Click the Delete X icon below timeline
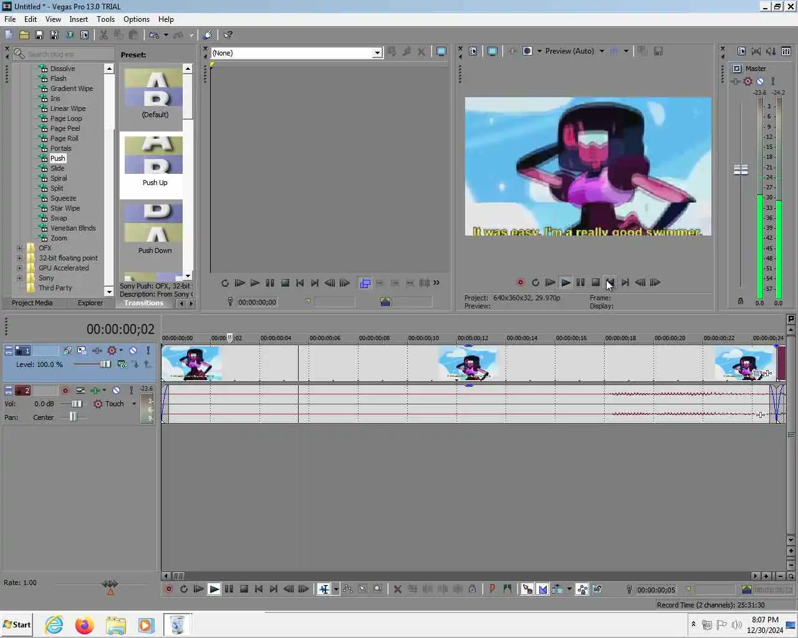 pos(397,589)
